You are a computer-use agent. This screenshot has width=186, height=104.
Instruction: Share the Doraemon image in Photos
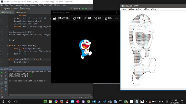77,18
